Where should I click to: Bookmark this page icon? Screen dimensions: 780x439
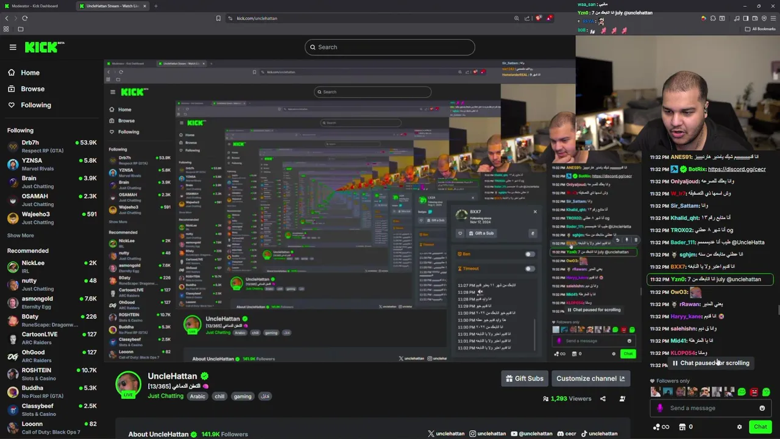pyautogui.click(x=218, y=18)
